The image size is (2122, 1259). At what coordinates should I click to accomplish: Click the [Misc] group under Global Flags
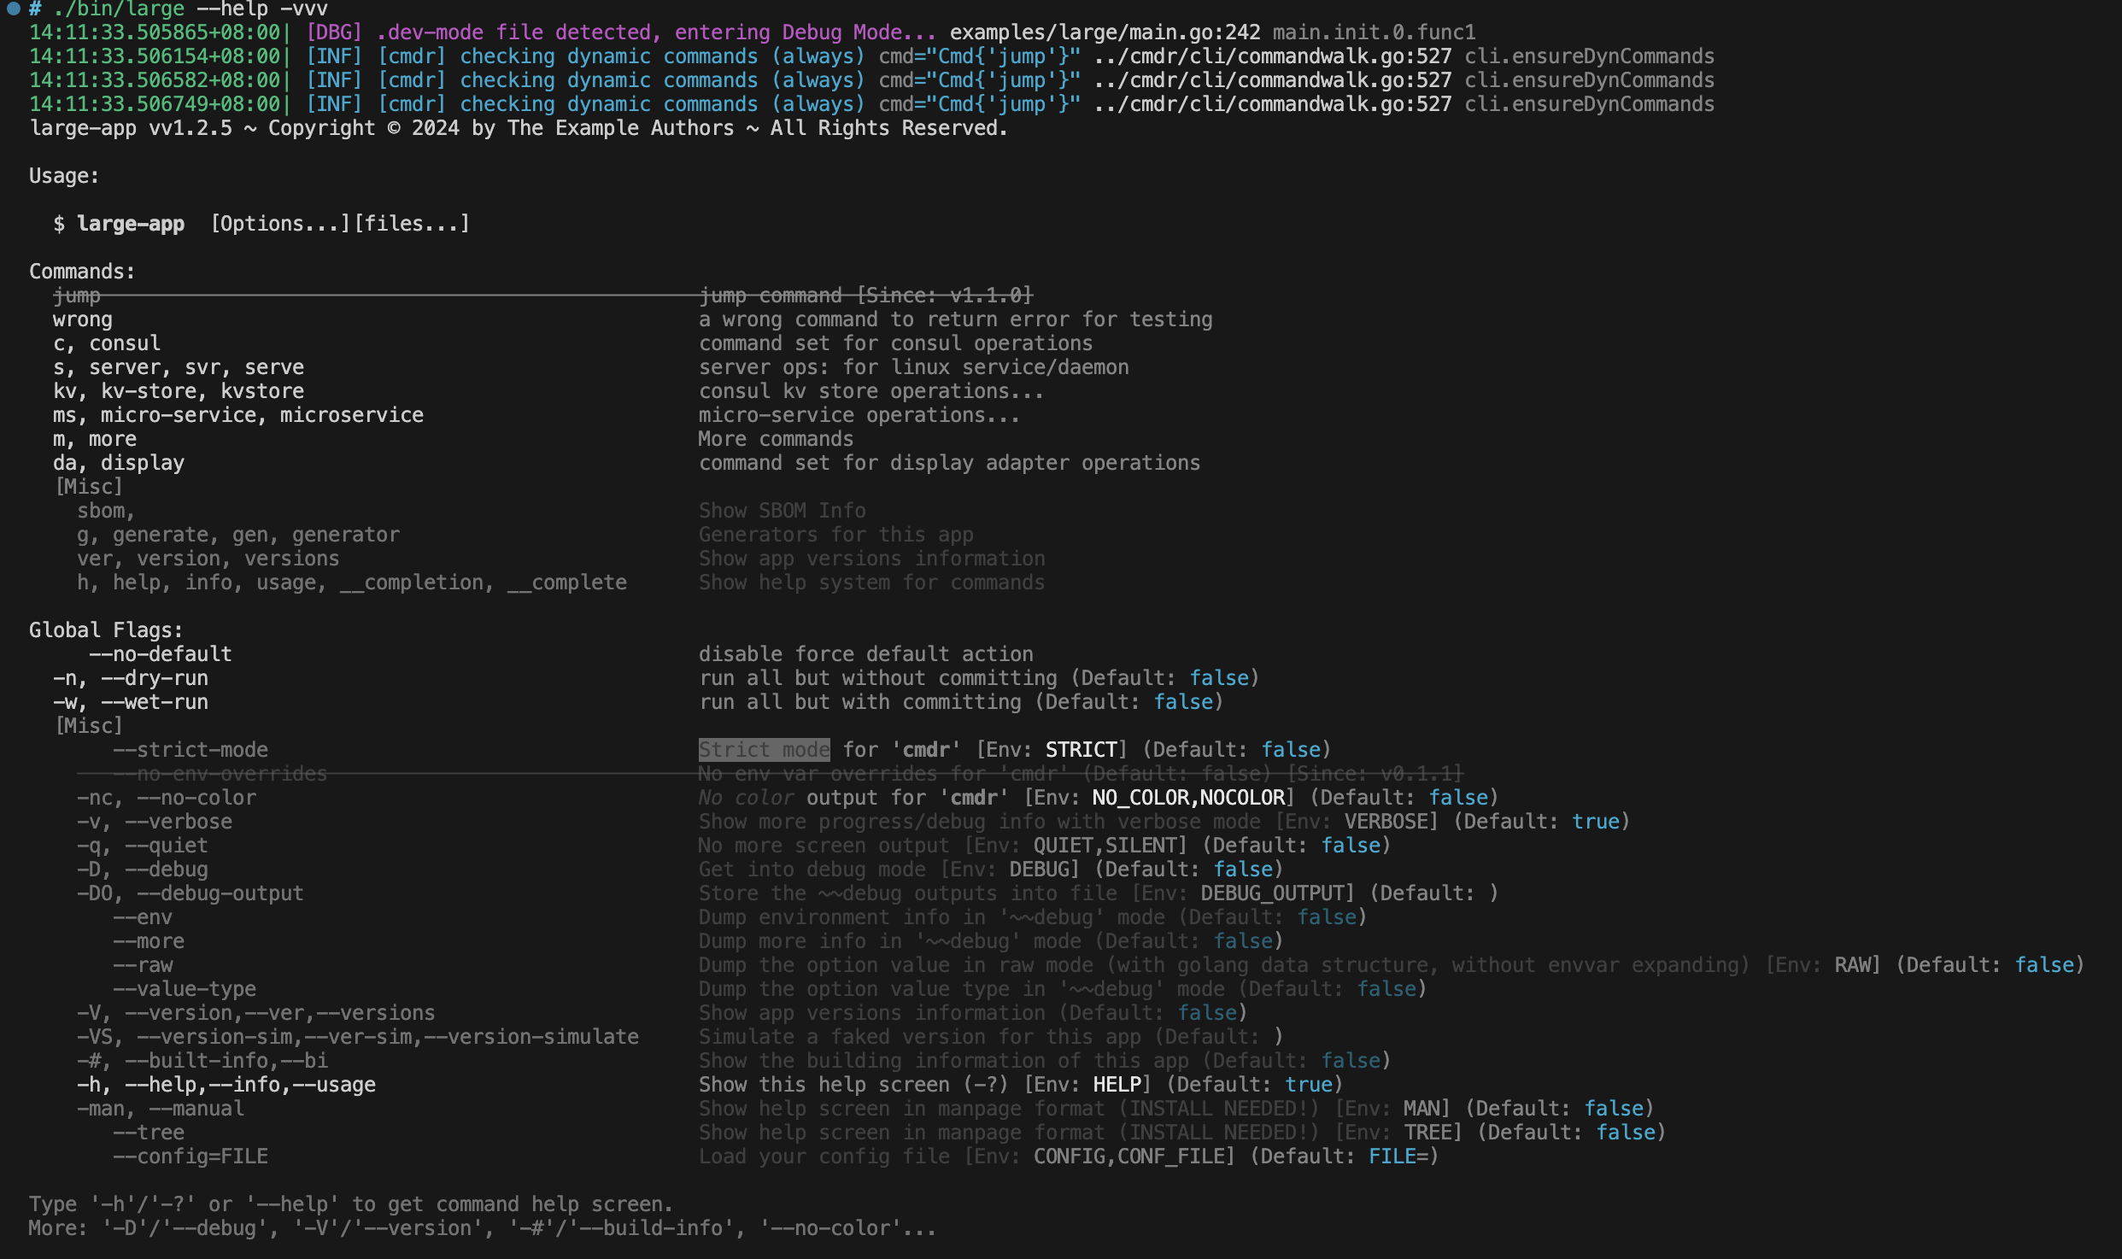click(x=89, y=726)
